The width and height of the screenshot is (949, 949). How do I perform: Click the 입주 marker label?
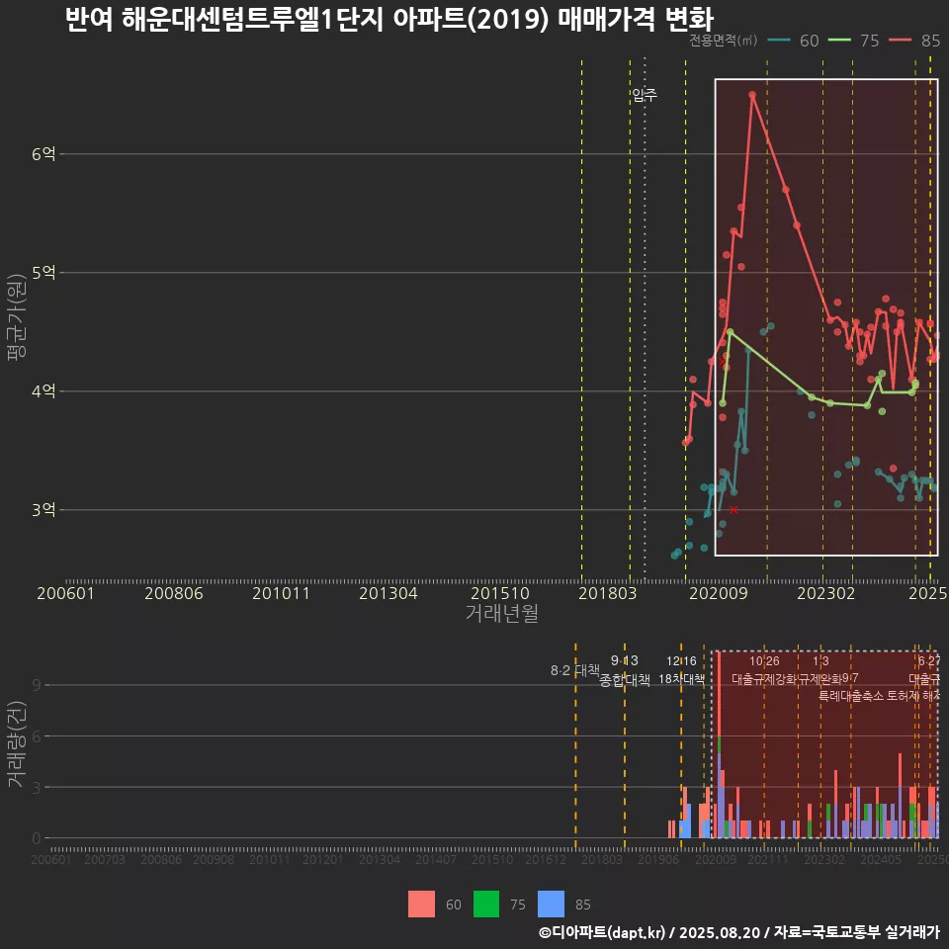pos(645,95)
